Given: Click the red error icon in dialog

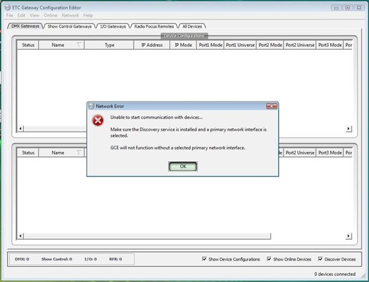Looking at the screenshot, I should tap(97, 120).
